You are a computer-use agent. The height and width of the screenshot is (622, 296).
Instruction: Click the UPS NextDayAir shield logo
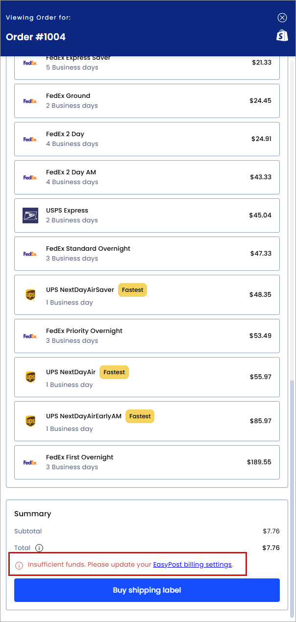[30, 377]
